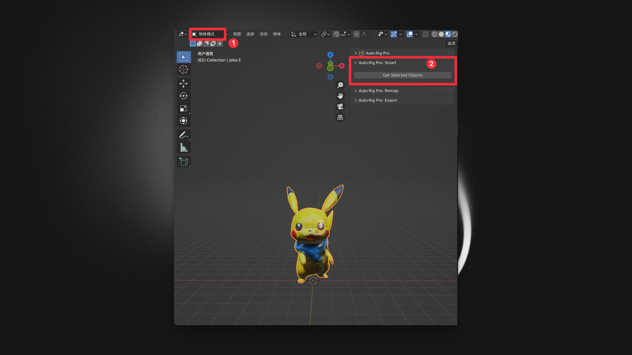Open the 物体模式 mode dropdown
The image size is (632, 355).
(207, 34)
